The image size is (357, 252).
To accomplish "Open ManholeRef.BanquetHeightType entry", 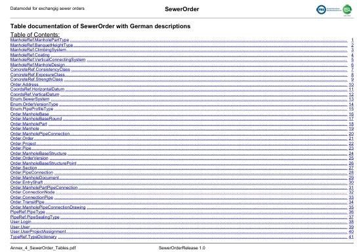I will point(41,45).
